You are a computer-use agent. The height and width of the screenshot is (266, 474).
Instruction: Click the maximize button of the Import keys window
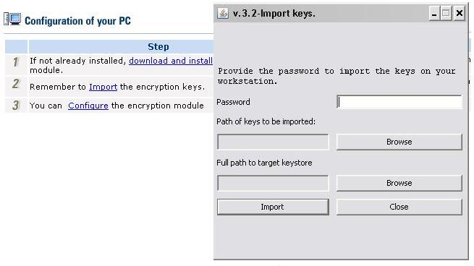pos(446,13)
